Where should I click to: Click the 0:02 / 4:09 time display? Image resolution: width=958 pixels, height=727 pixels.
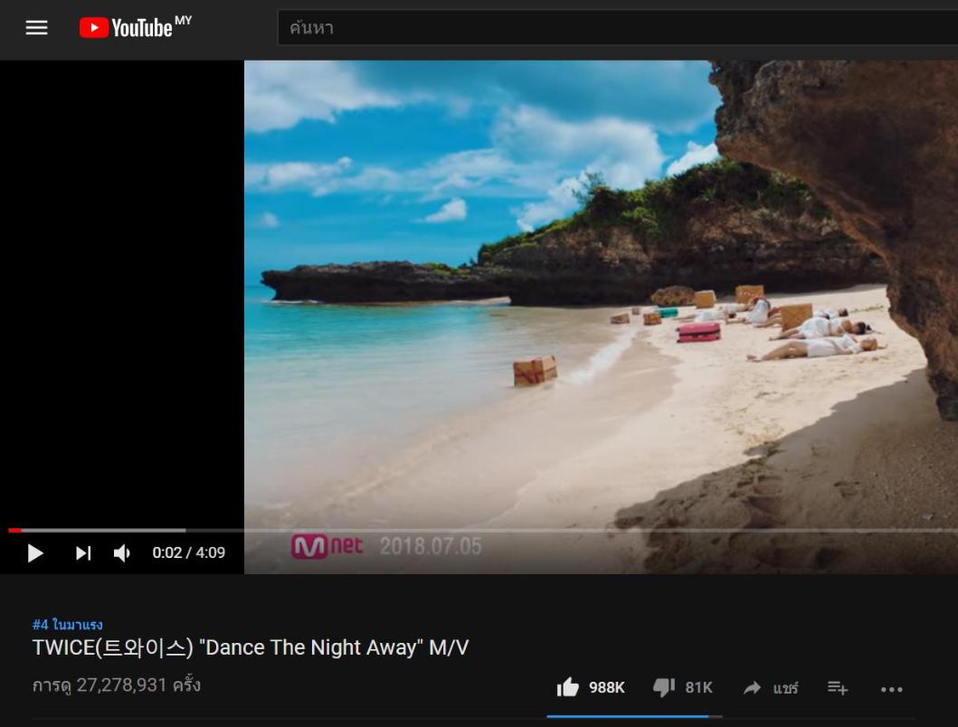[x=189, y=552]
